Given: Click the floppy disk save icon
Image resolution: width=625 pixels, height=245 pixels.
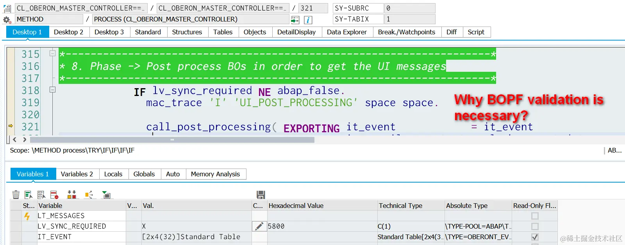Looking at the screenshot, I should [x=261, y=195].
